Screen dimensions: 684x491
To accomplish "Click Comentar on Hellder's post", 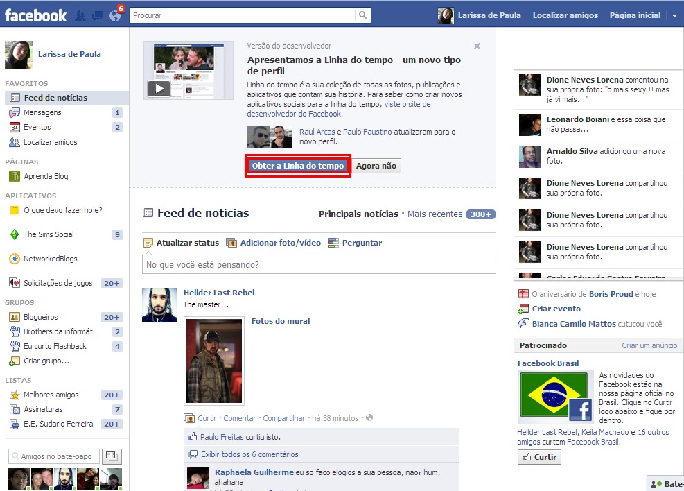I will pos(240,418).
